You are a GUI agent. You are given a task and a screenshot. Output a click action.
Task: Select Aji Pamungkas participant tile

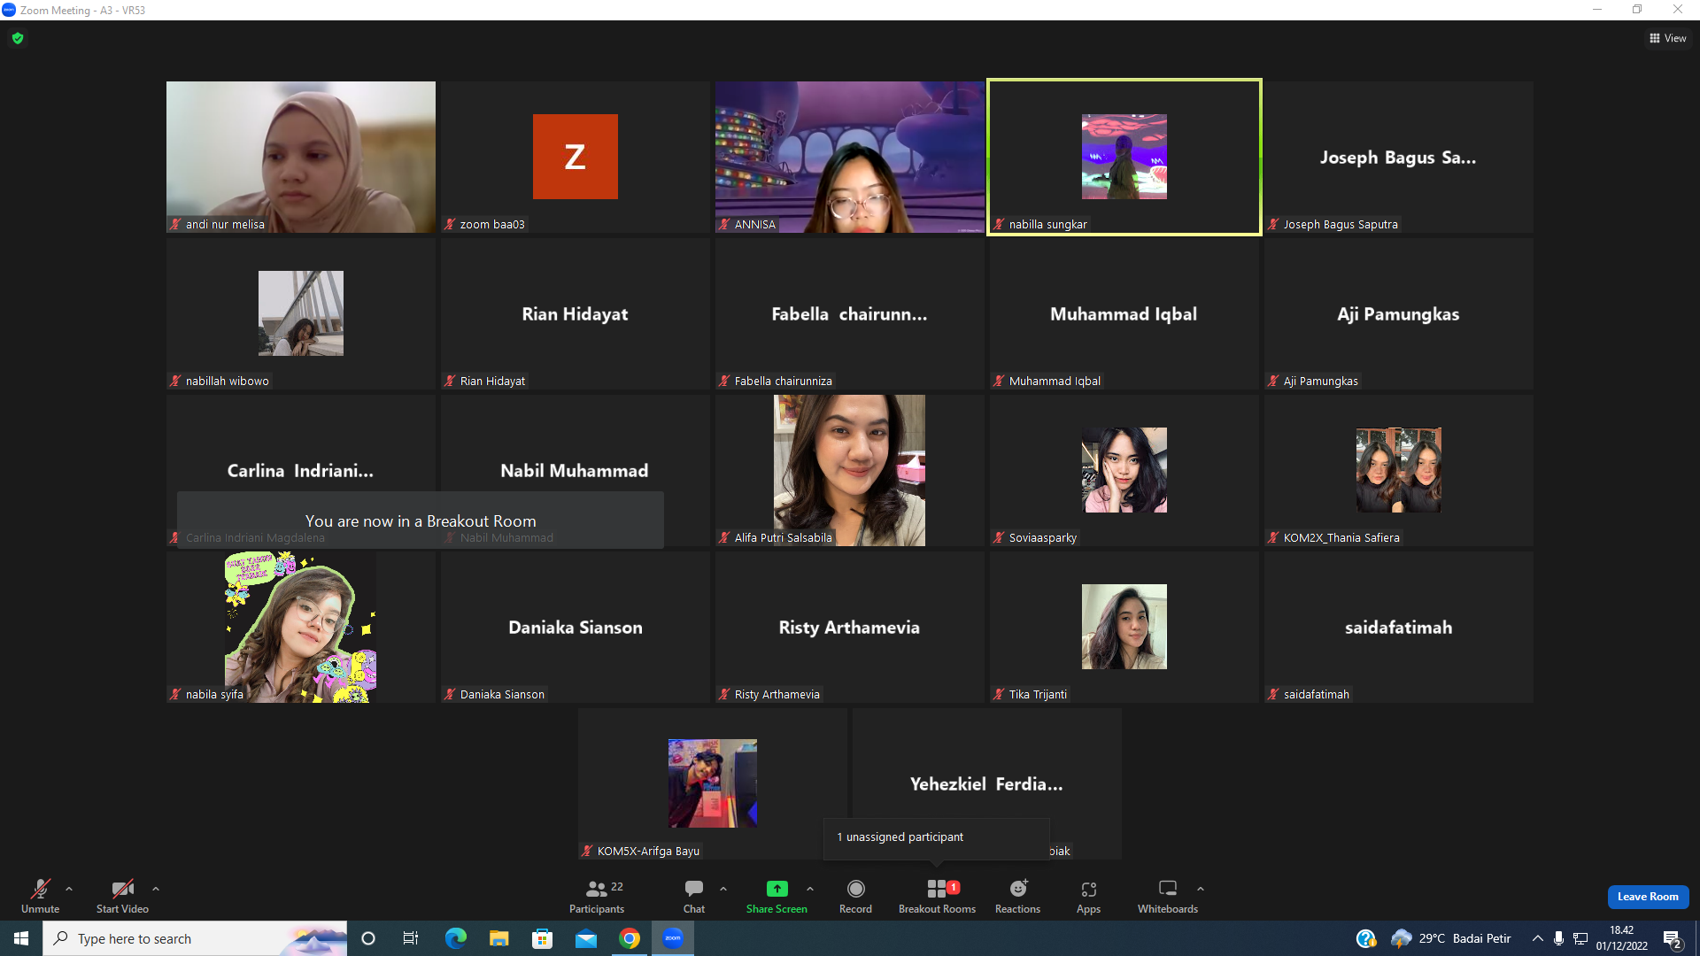pyautogui.click(x=1399, y=313)
